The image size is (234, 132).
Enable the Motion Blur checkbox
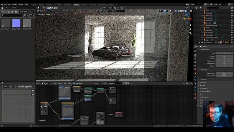click(201, 91)
